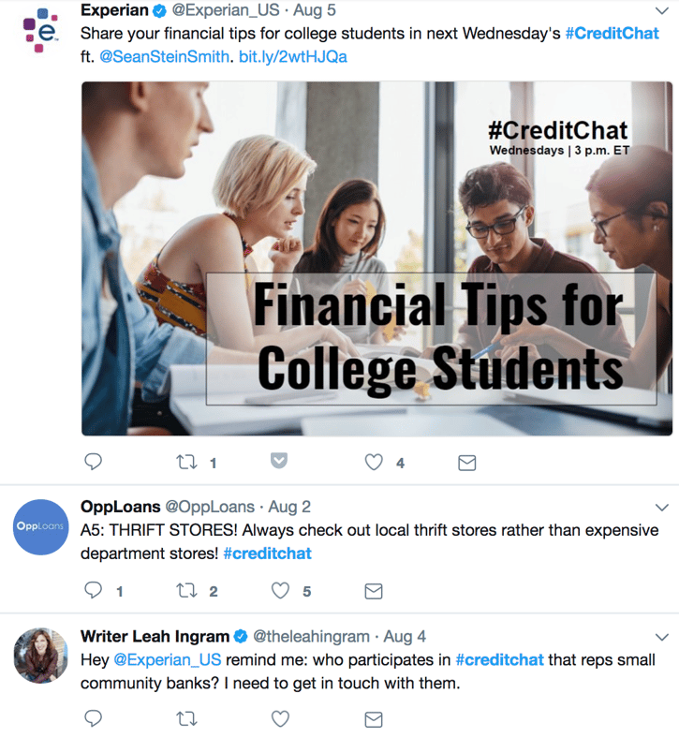
Task: Open the OppLoans profile avatar
Action: coord(41,527)
